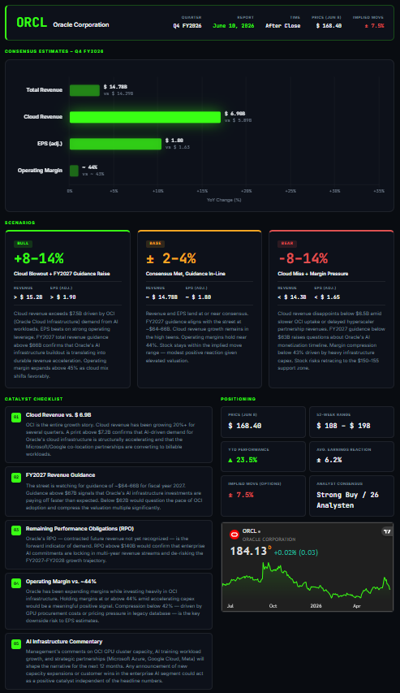Click the YTD Performance 23.5% card
400x693 pixels.
263,456
